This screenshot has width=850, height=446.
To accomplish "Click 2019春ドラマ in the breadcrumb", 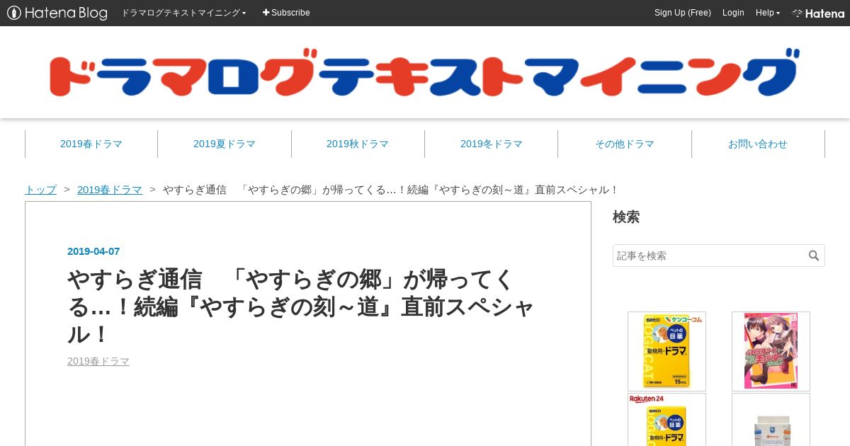I will pyautogui.click(x=110, y=190).
